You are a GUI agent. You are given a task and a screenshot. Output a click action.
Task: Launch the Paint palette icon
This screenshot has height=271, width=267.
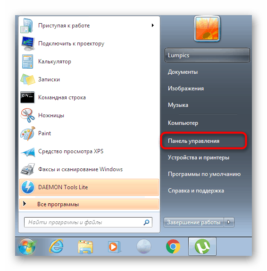(27, 133)
